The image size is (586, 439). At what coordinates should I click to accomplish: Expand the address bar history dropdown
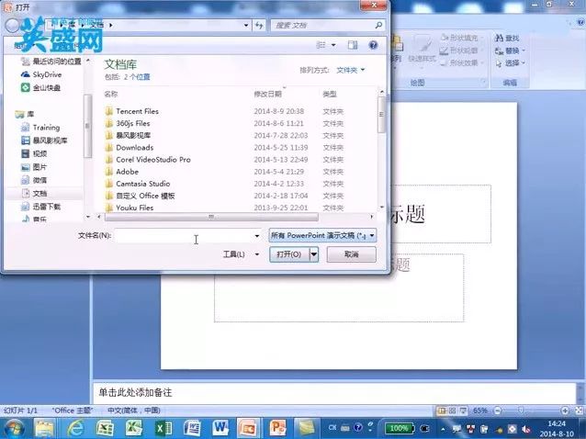[x=246, y=25]
